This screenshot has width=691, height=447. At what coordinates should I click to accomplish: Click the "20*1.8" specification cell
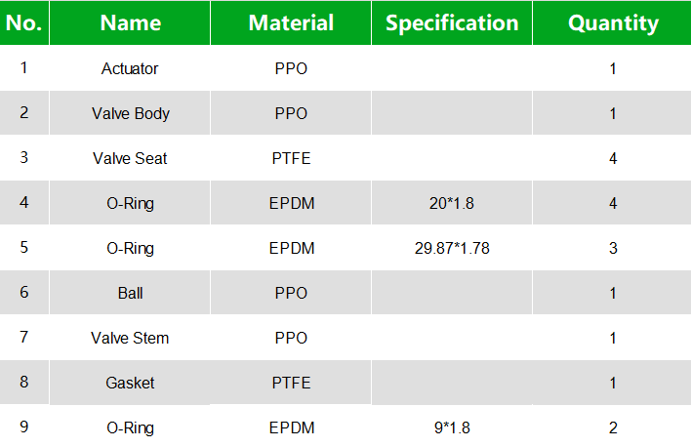pyautogui.click(x=452, y=203)
